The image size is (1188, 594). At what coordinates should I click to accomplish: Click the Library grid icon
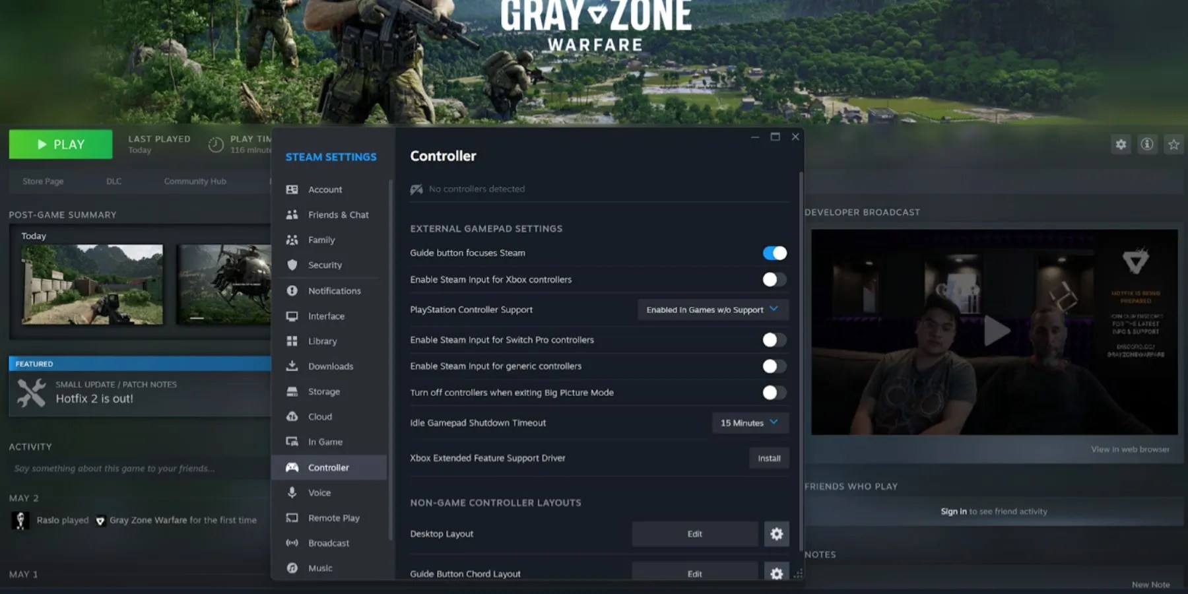pyautogui.click(x=292, y=341)
